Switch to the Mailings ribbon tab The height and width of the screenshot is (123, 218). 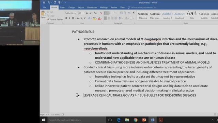[104, 8]
